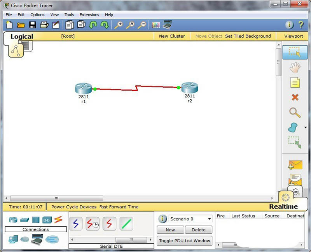Image resolution: width=311 pixels, height=252 pixels.
Task: Open file using the folder icon
Action: click(x=21, y=25)
